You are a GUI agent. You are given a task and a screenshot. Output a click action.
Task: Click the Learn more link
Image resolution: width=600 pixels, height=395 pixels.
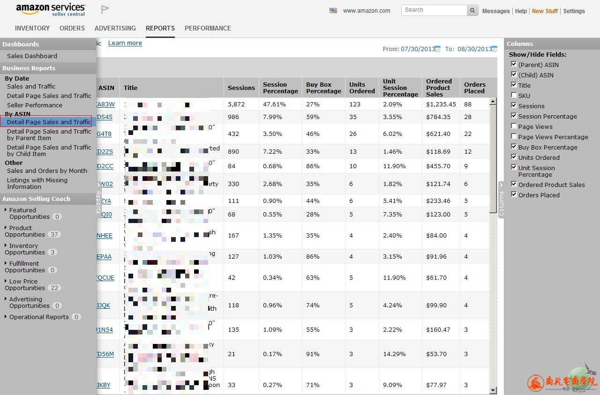click(125, 43)
